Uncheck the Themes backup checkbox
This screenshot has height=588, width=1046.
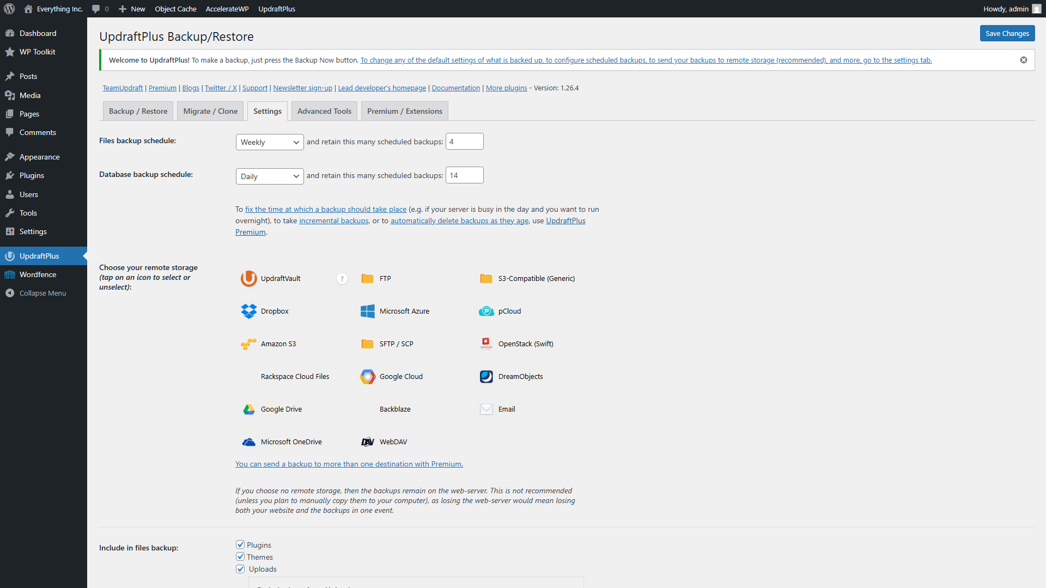(240, 556)
